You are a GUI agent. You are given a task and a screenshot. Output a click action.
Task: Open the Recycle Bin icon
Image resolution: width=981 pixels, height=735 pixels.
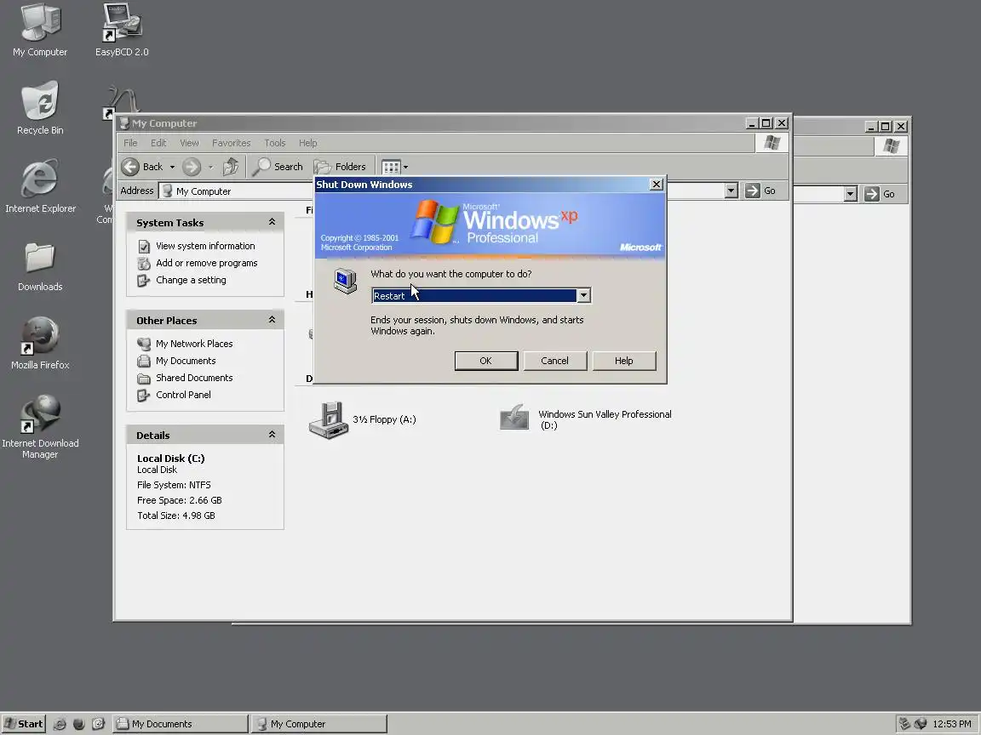tap(40, 107)
